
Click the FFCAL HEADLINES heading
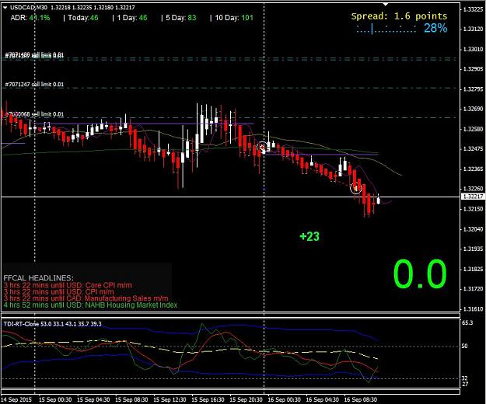click(38, 277)
